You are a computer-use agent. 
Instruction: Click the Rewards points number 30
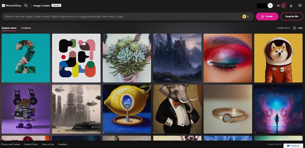point(278,6)
